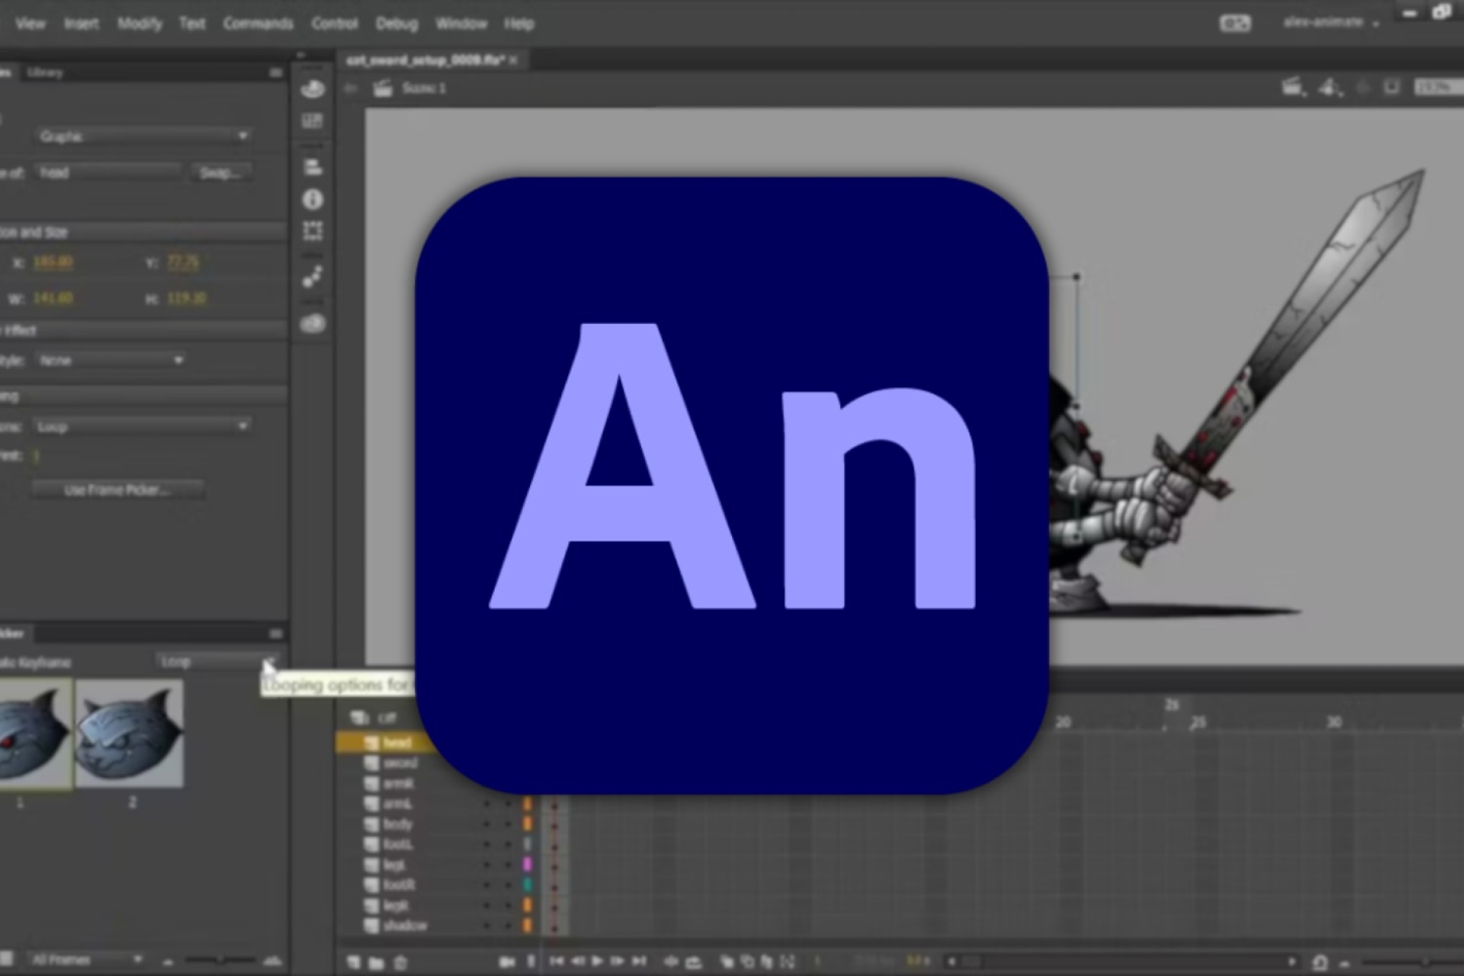The height and width of the screenshot is (976, 1464).
Task: Open the Edit Scene clapperboard dropdown
Action: point(1293,88)
